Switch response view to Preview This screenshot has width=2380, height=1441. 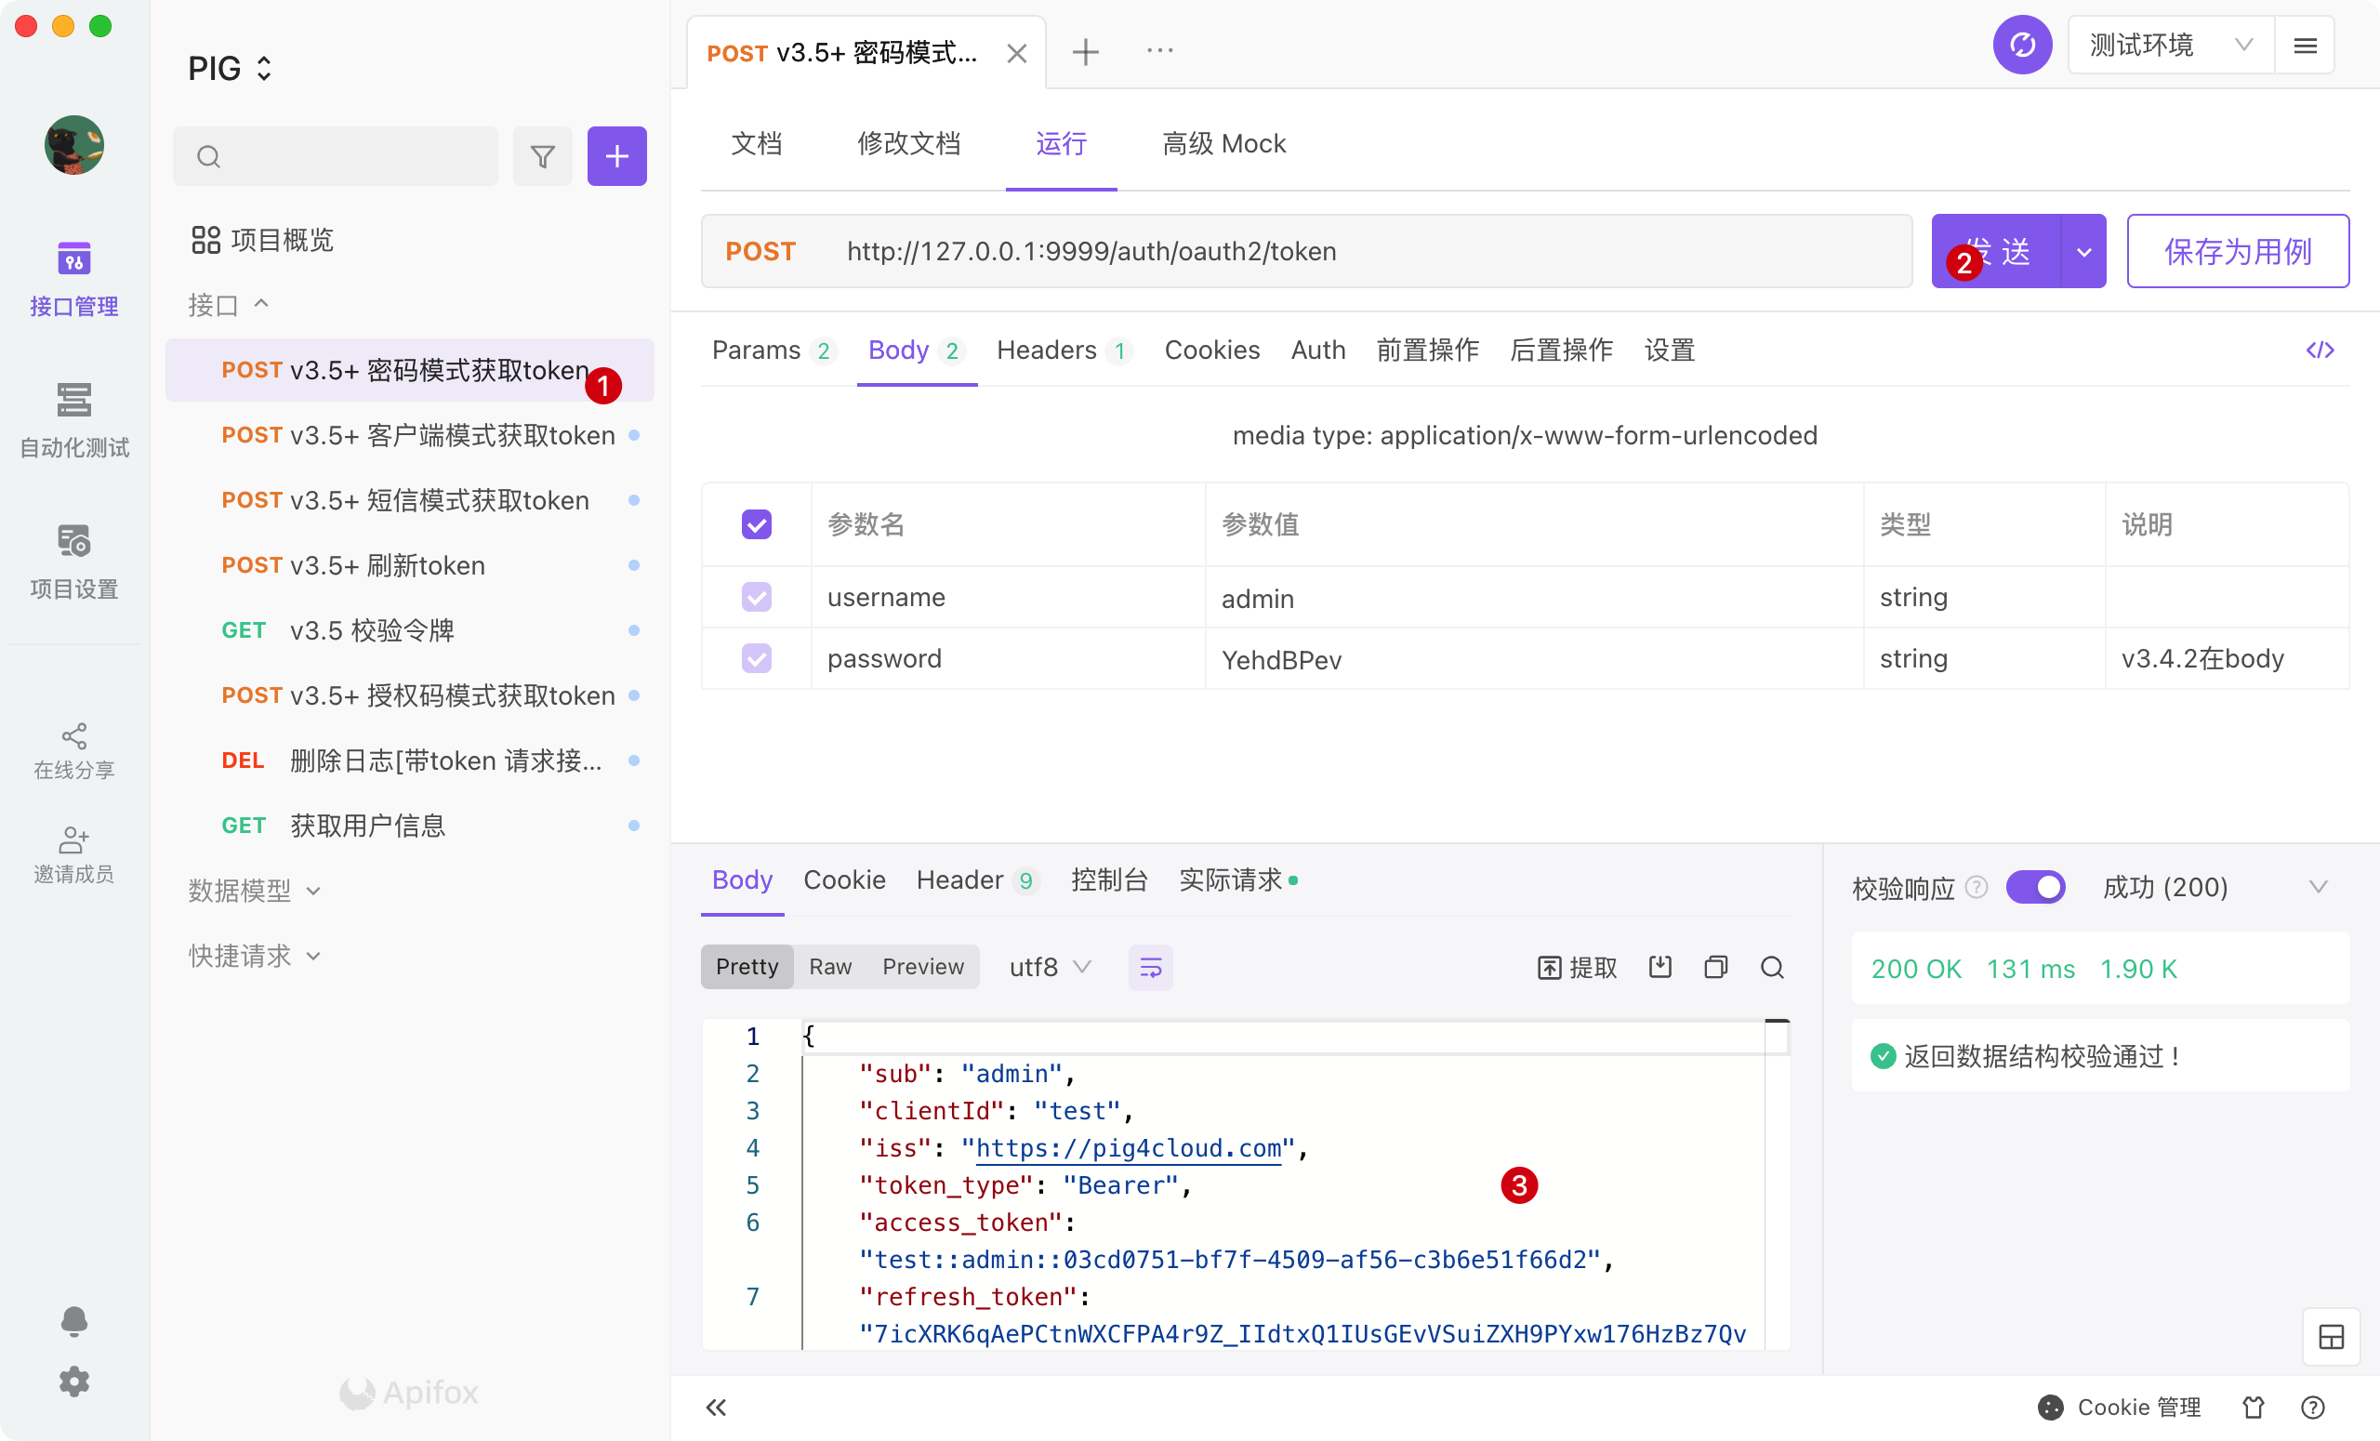[922, 967]
